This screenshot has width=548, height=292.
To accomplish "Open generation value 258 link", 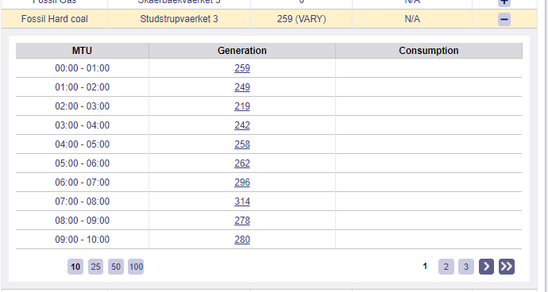I will pyautogui.click(x=242, y=144).
